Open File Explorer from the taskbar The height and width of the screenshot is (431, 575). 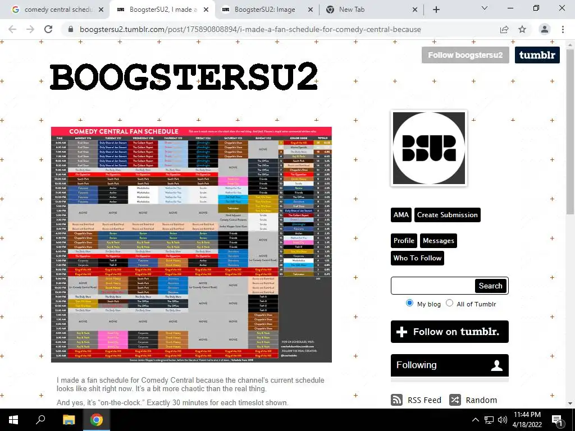[69, 420]
